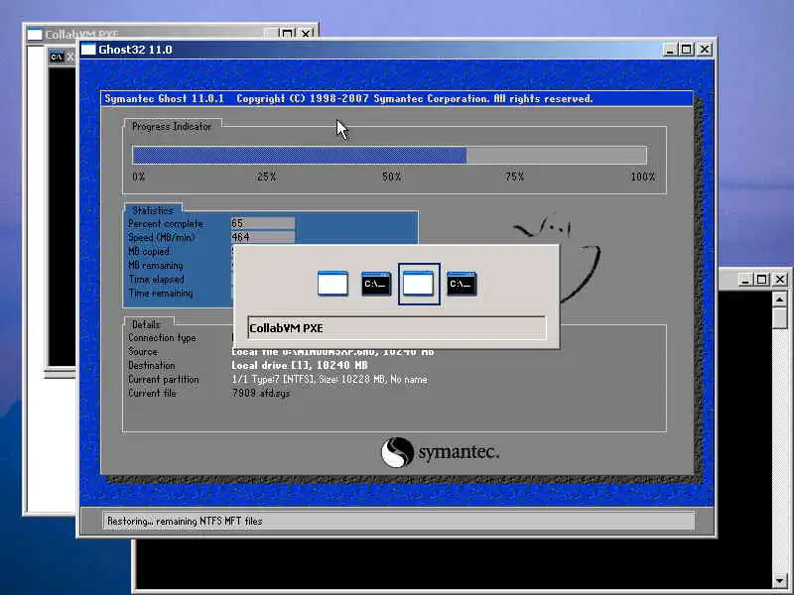The image size is (794, 595).
Task: Click 'Local drive [1], 10240 MB' text
Action: (300, 365)
